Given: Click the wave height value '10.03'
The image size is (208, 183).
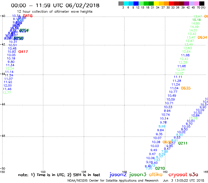Looking at the screenshot, I should [155, 146].
